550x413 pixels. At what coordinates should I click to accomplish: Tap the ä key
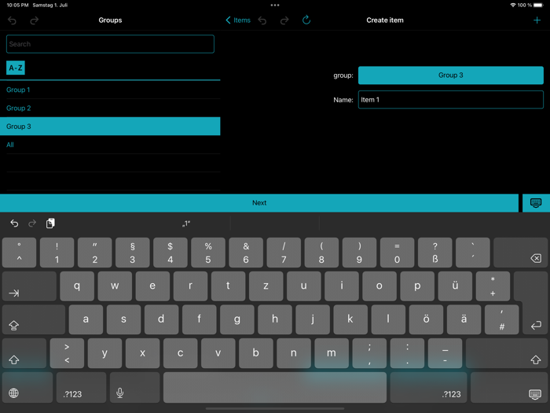point(464,319)
